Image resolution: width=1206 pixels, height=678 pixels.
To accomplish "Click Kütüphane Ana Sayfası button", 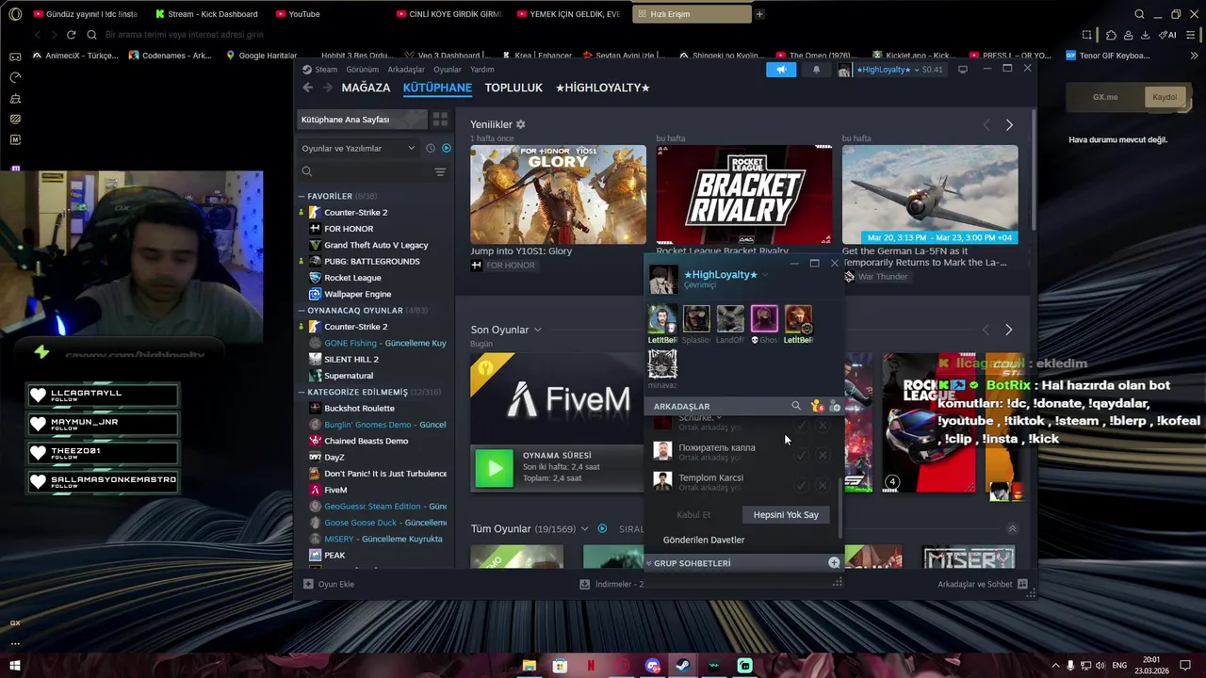I will tap(362, 120).
